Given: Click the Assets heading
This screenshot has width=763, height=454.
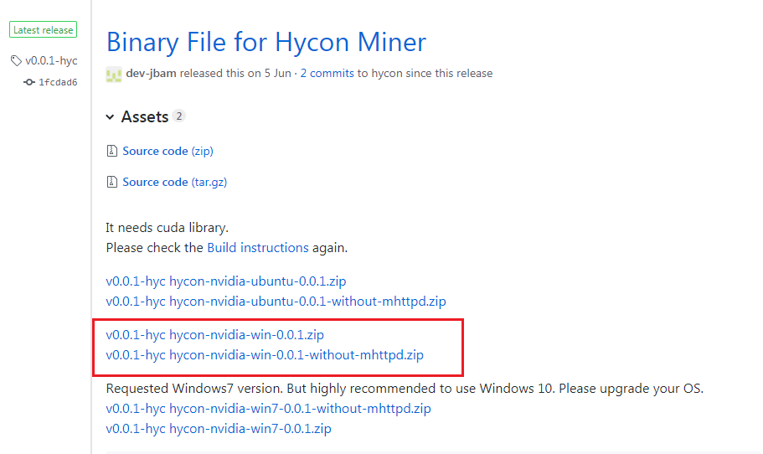Looking at the screenshot, I should click(145, 116).
